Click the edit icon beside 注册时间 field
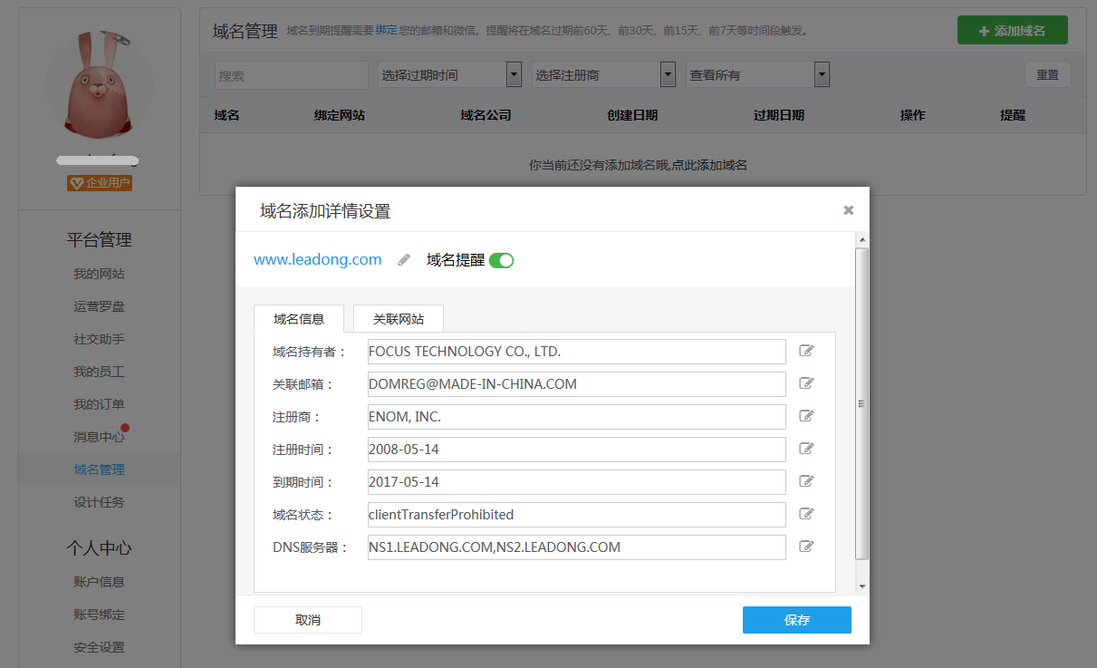 pos(806,449)
